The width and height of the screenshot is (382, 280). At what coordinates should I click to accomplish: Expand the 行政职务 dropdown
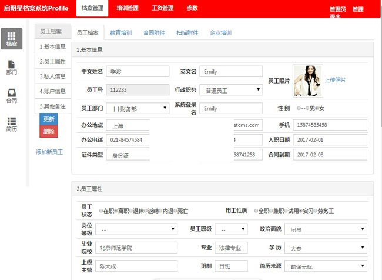click(231, 90)
